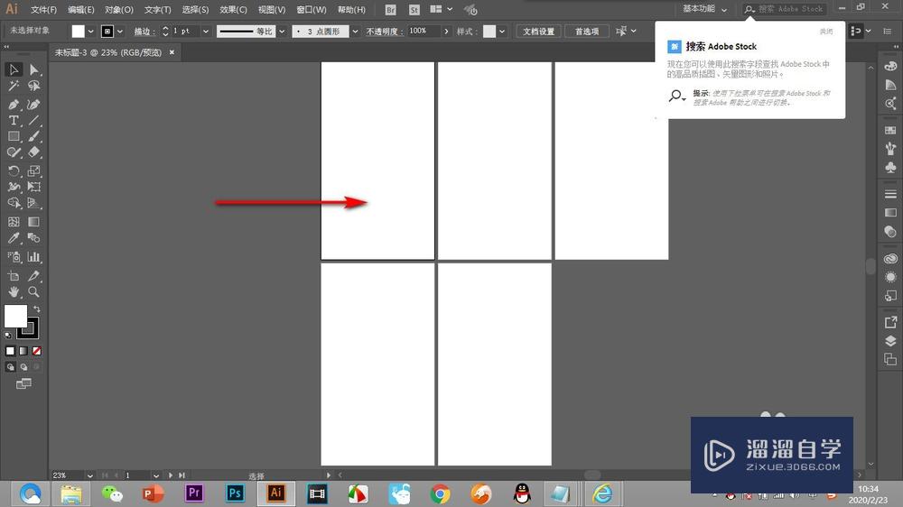Open the 对象(O) menu
The height and width of the screenshot is (507, 903).
point(119,10)
